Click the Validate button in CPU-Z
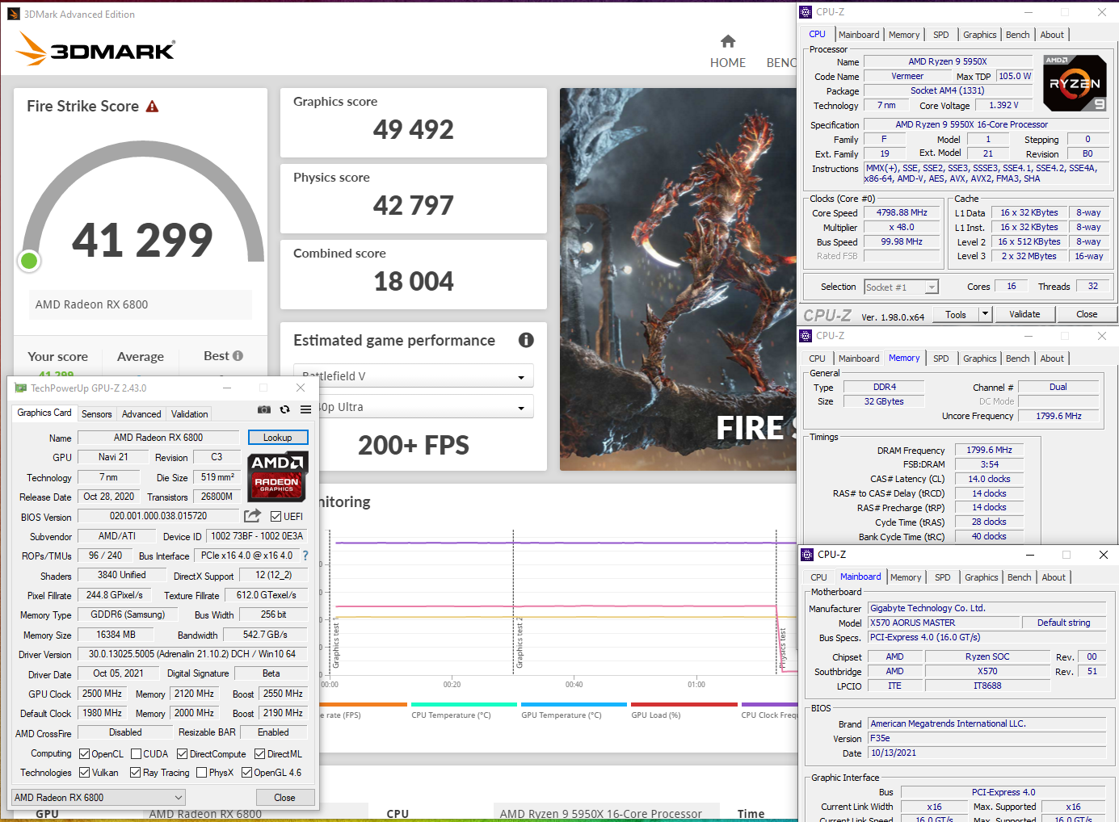The image size is (1119, 822). coord(1024,314)
